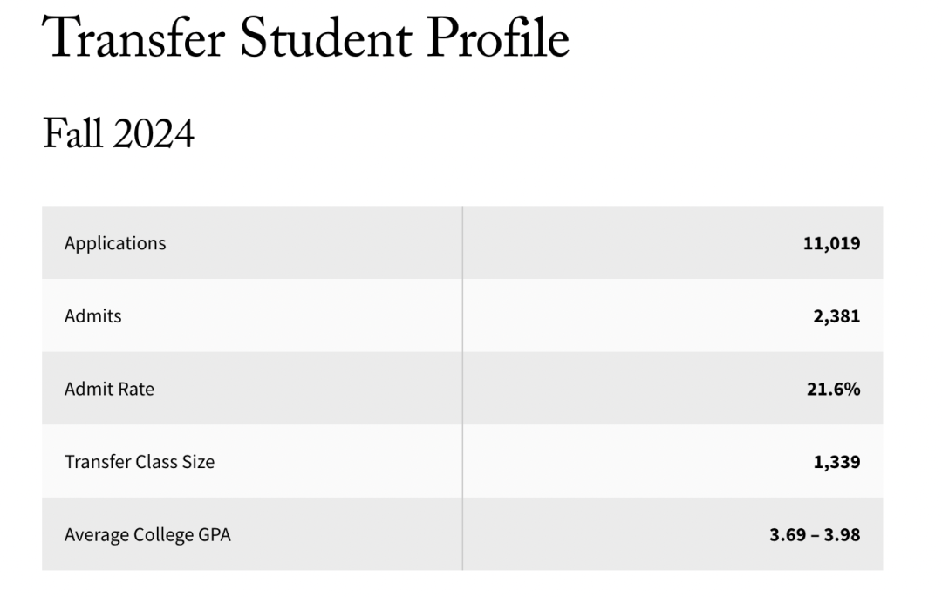Click the Fall 2024 subheading
942x597 pixels.
(x=119, y=133)
